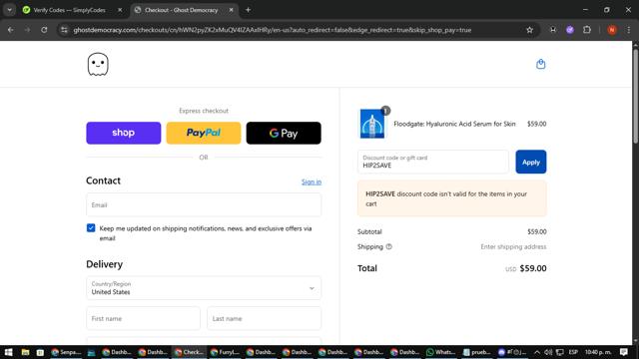View site information icon in address bar

[x=64, y=30]
